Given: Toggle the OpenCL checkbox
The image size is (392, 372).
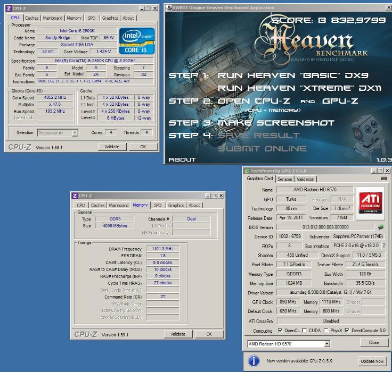Looking at the screenshot, I should (x=280, y=331).
